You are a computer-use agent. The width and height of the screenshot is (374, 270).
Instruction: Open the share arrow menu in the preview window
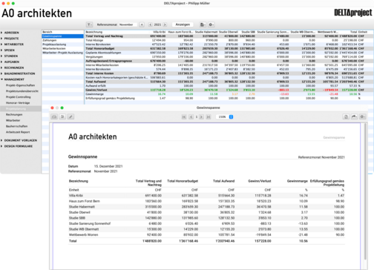click(x=354, y=116)
